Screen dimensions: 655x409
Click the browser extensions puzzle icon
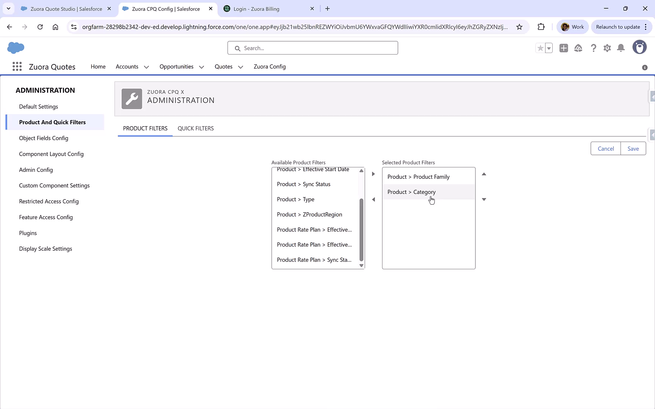point(541,27)
